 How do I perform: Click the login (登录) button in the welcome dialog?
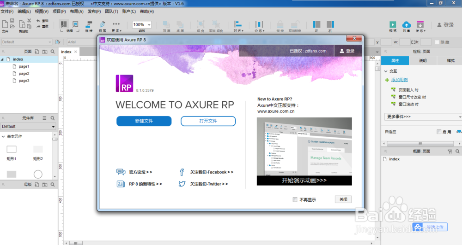click(x=347, y=51)
